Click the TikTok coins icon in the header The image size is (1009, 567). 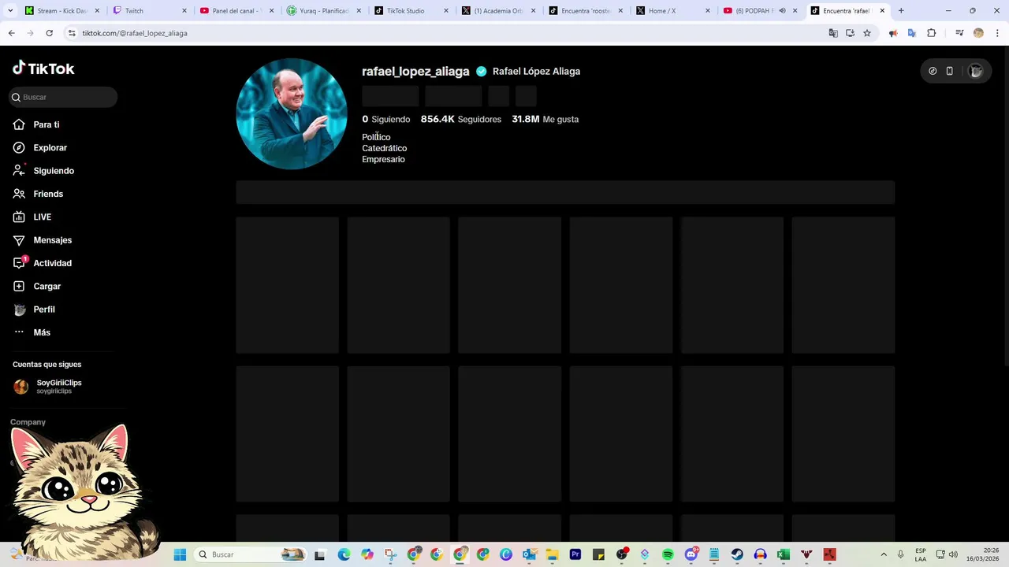click(933, 71)
